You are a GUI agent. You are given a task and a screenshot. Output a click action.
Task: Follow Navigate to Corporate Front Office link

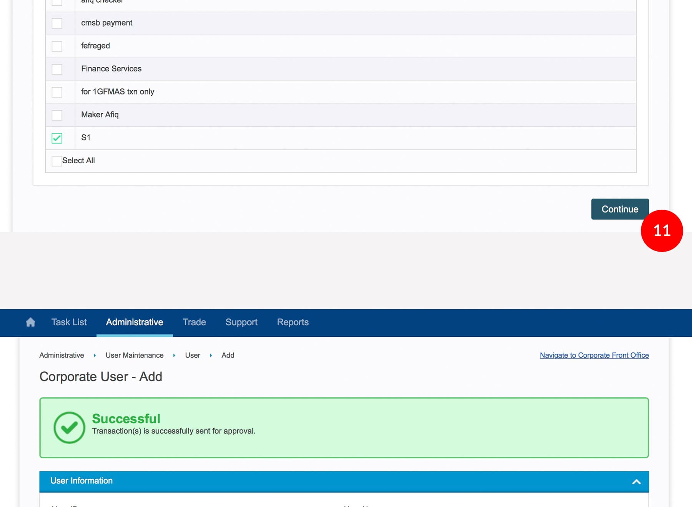594,355
